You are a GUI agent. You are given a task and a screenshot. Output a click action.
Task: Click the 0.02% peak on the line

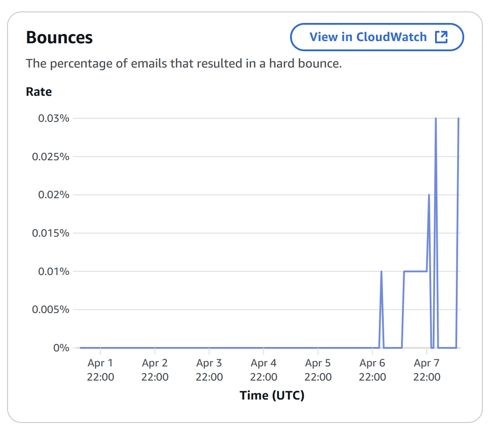429,195
